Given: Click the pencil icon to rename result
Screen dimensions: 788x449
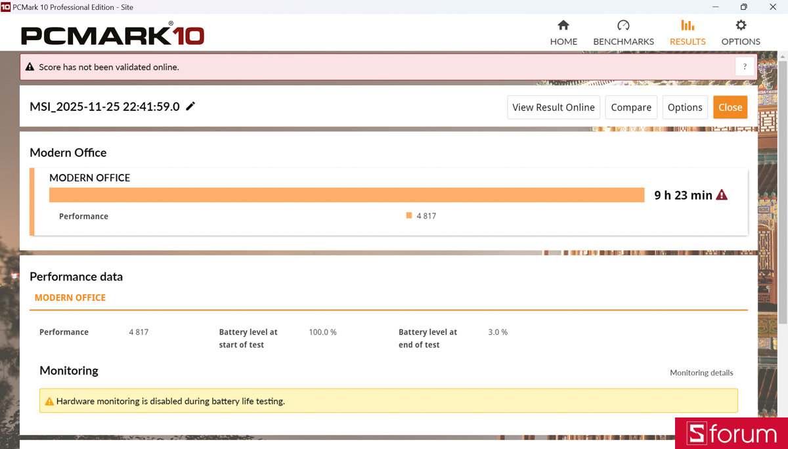Looking at the screenshot, I should [190, 106].
